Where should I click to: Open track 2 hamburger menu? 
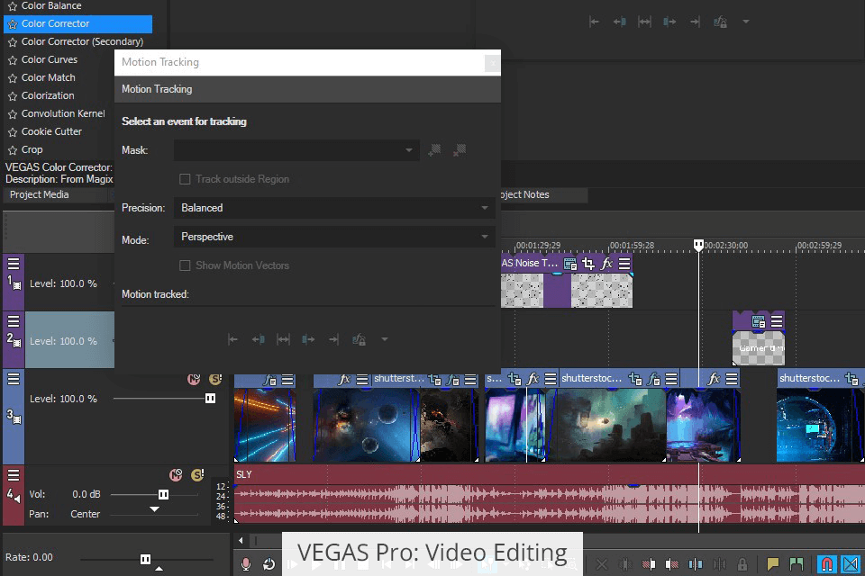[14, 321]
